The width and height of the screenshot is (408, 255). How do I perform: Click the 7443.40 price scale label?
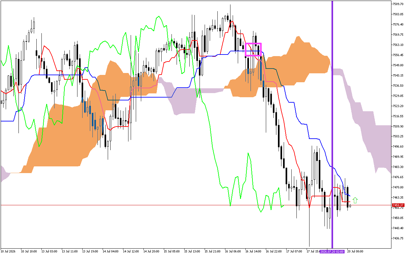(398, 228)
